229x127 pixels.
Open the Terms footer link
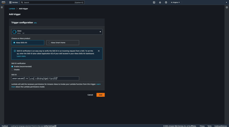[x=209, y=126]
